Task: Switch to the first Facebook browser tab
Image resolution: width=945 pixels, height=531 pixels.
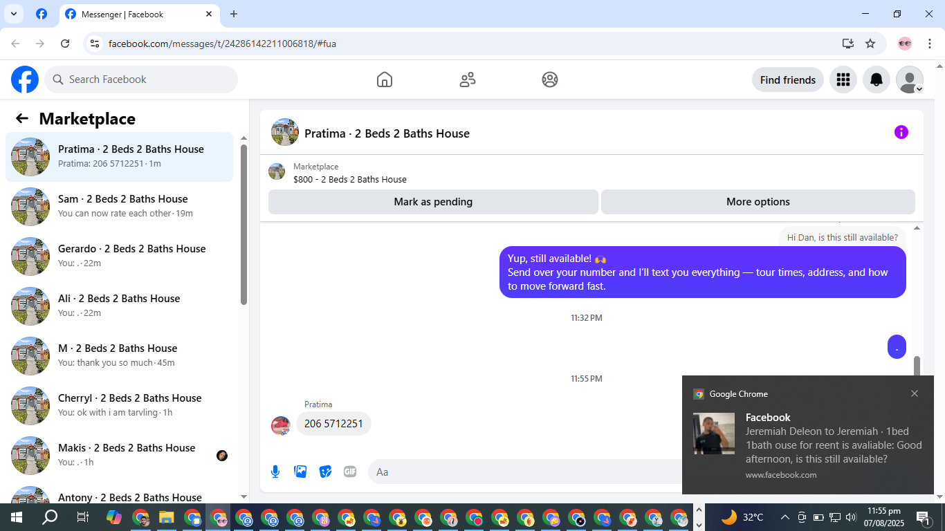Action: [42, 14]
